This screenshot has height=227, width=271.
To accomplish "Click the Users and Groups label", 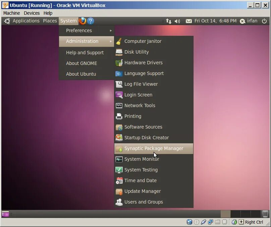I will (144, 202).
